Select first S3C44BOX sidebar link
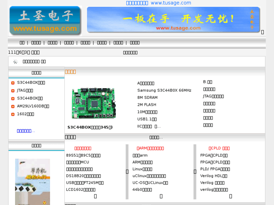This screenshot has height=205, width=274. tap(31, 82)
